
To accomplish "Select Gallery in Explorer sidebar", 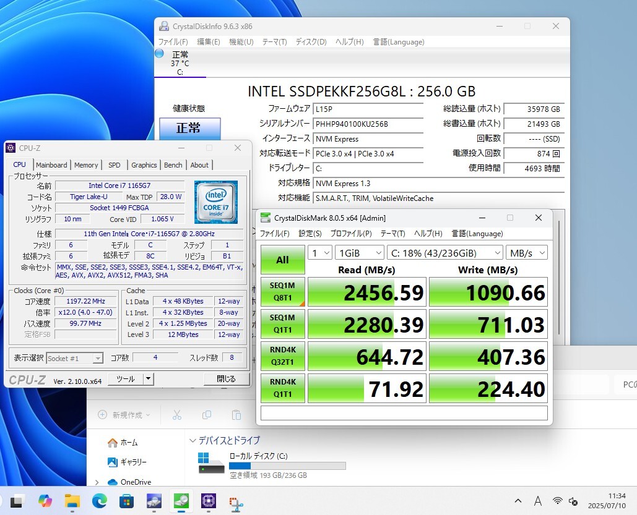I will click(x=127, y=462).
